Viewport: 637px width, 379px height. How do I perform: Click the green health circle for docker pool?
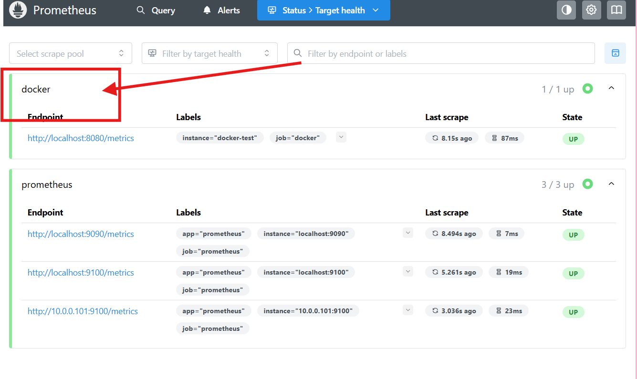pos(588,89)
